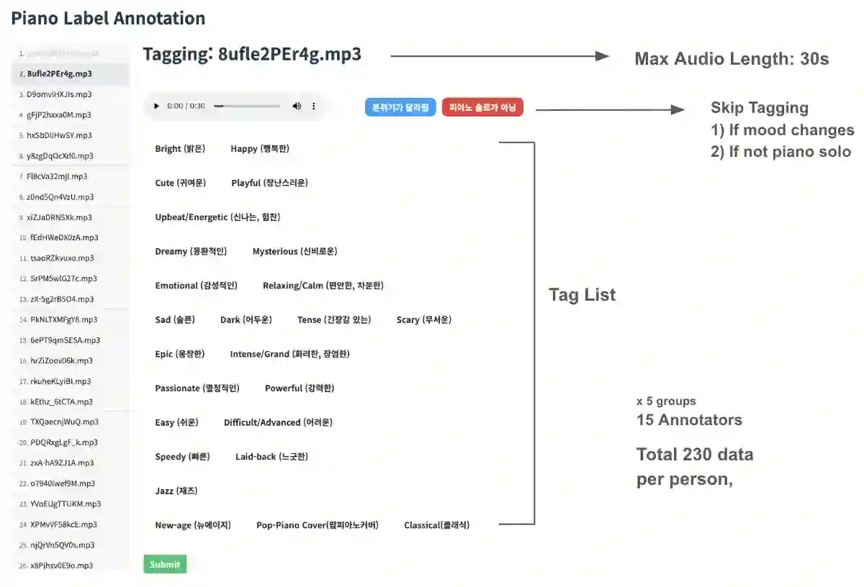Screen dimensions: 864x587
Task: Mute the audio player volume
Action: [297, 106]
